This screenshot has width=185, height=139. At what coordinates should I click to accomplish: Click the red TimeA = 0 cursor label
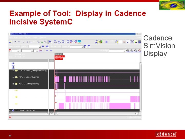(x=59, y=59)
